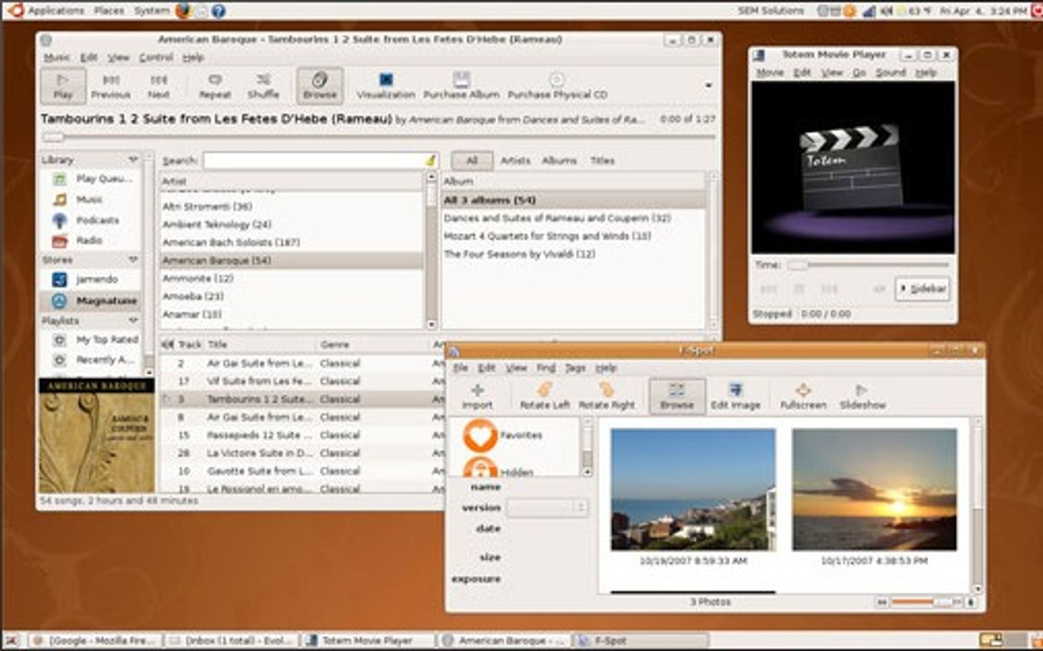Collapse the Library section in sidebar

134,159
